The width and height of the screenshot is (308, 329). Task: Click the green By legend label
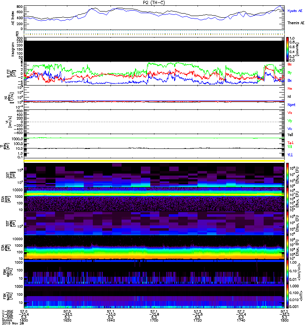coord(290,73)
